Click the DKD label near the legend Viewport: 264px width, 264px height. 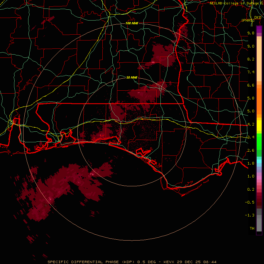coord(258,18)
